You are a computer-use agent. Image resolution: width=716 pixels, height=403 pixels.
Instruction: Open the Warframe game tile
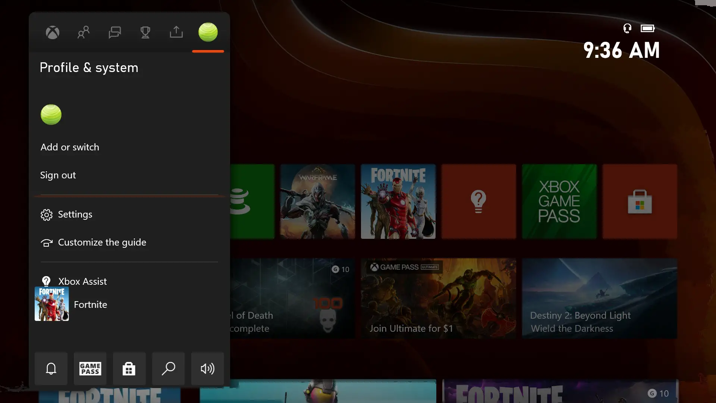click(317, 201)
